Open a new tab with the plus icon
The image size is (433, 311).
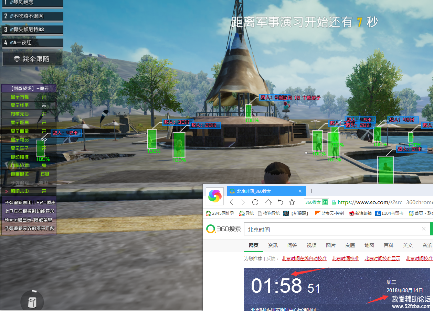pos(311,191)
